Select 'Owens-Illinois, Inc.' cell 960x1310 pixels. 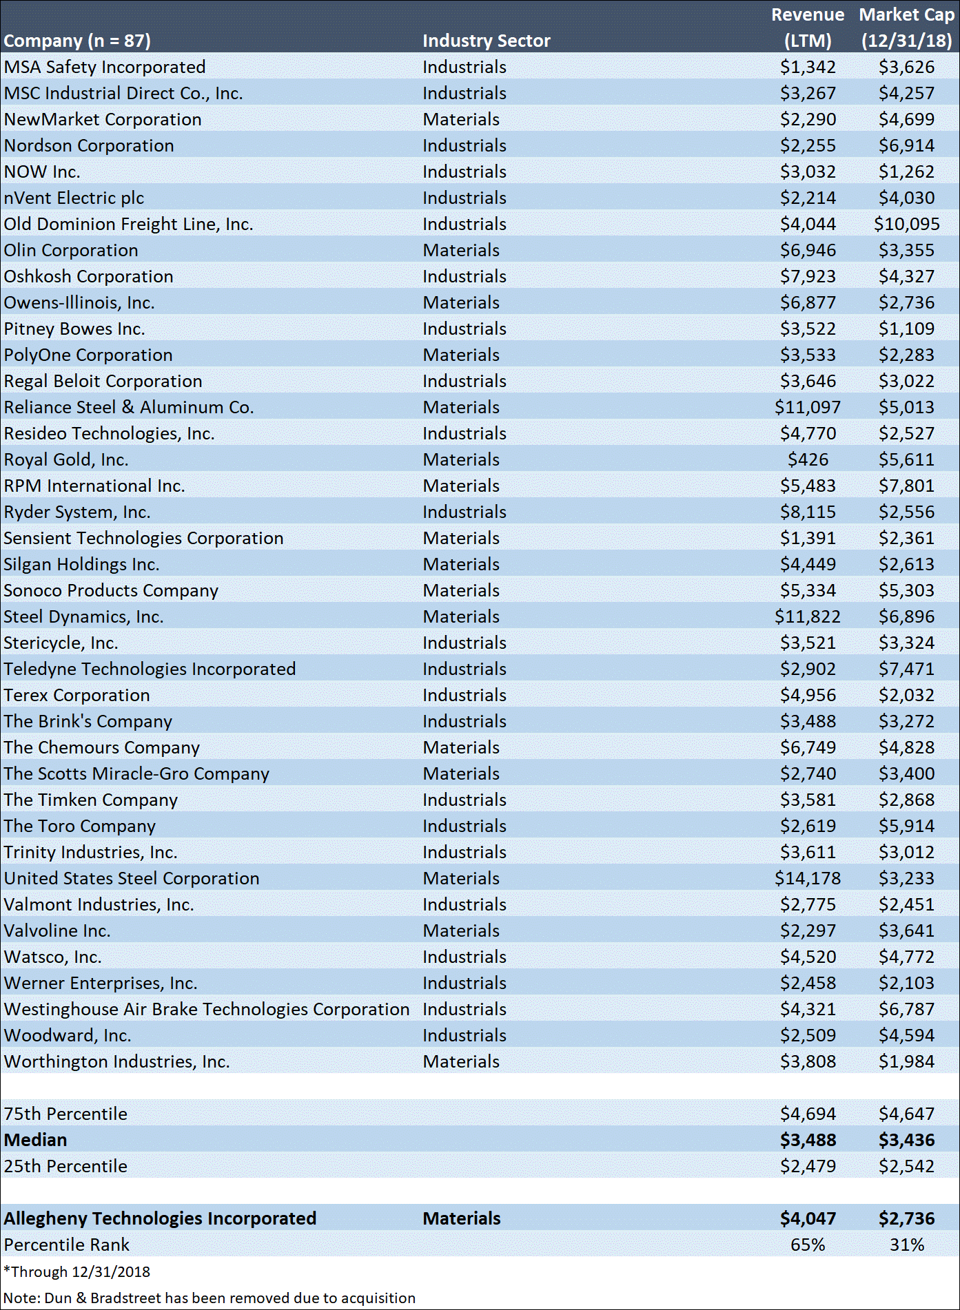point(79,302)
